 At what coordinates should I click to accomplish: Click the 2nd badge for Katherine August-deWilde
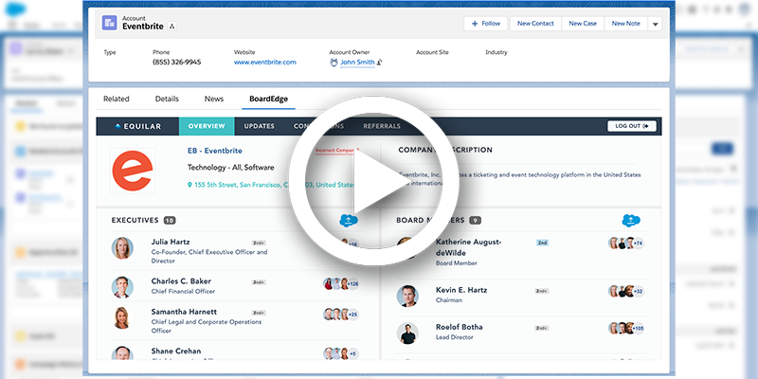tap(542, 243)
